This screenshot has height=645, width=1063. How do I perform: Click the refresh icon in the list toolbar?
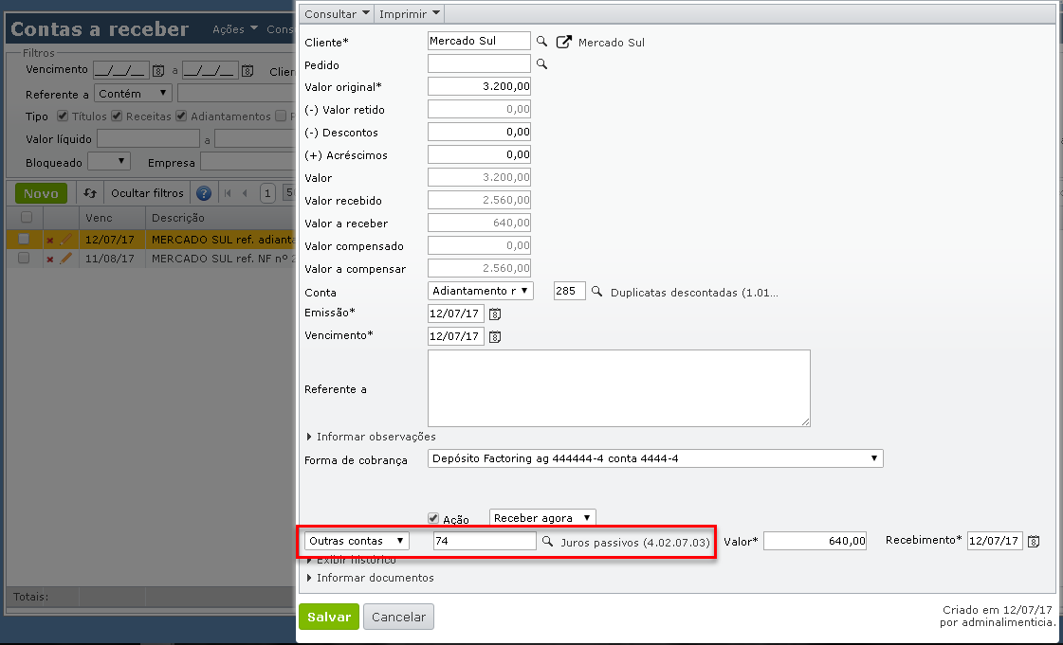90,193
